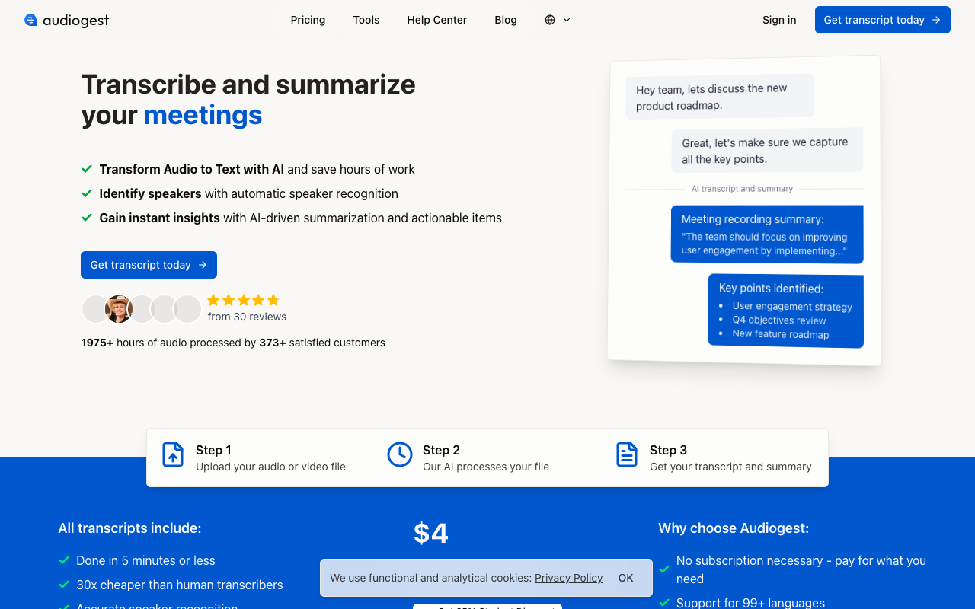975x609 pixels.
Task: Click checkmark beside "30x cheaper than human transcribers"
Action: (64, 585)
